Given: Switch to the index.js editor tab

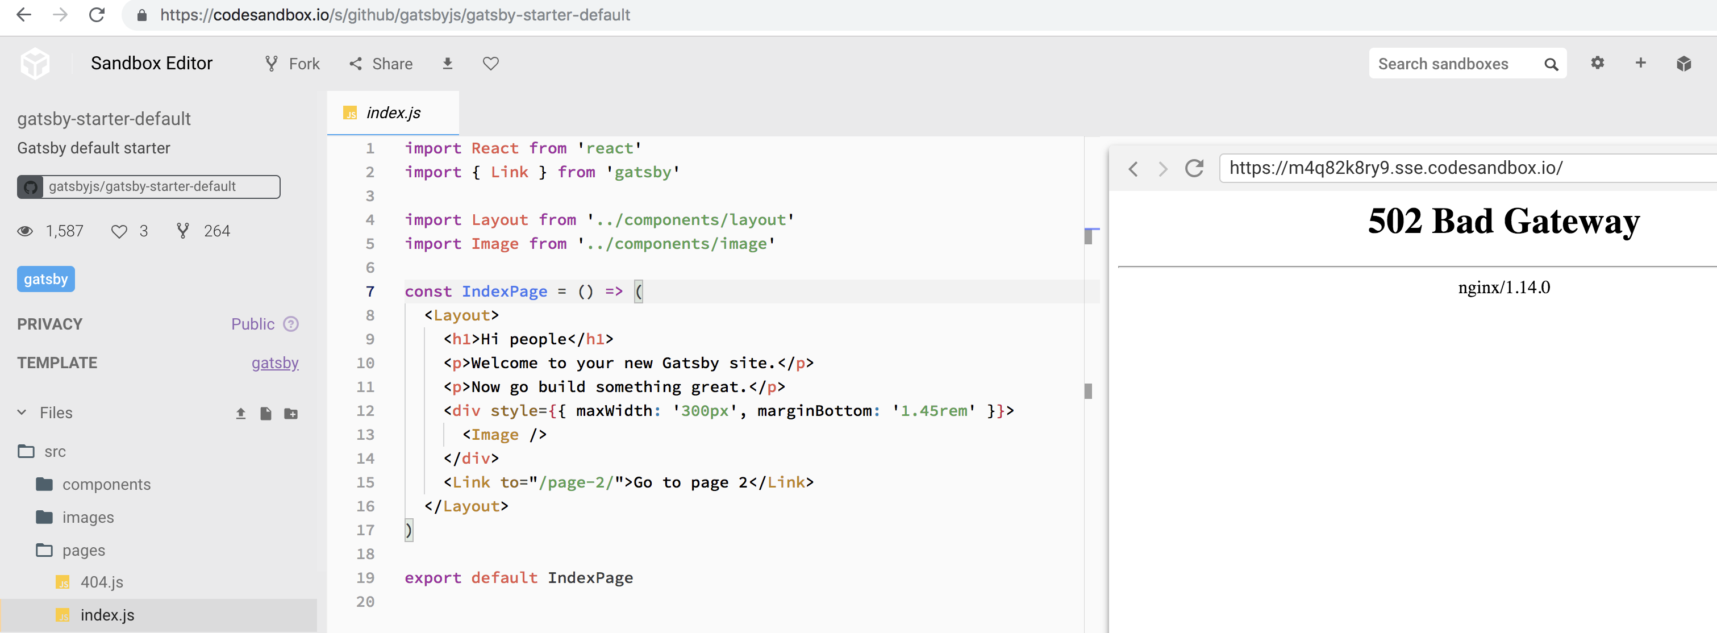Looking at the screenshot, I should point(393,113).
